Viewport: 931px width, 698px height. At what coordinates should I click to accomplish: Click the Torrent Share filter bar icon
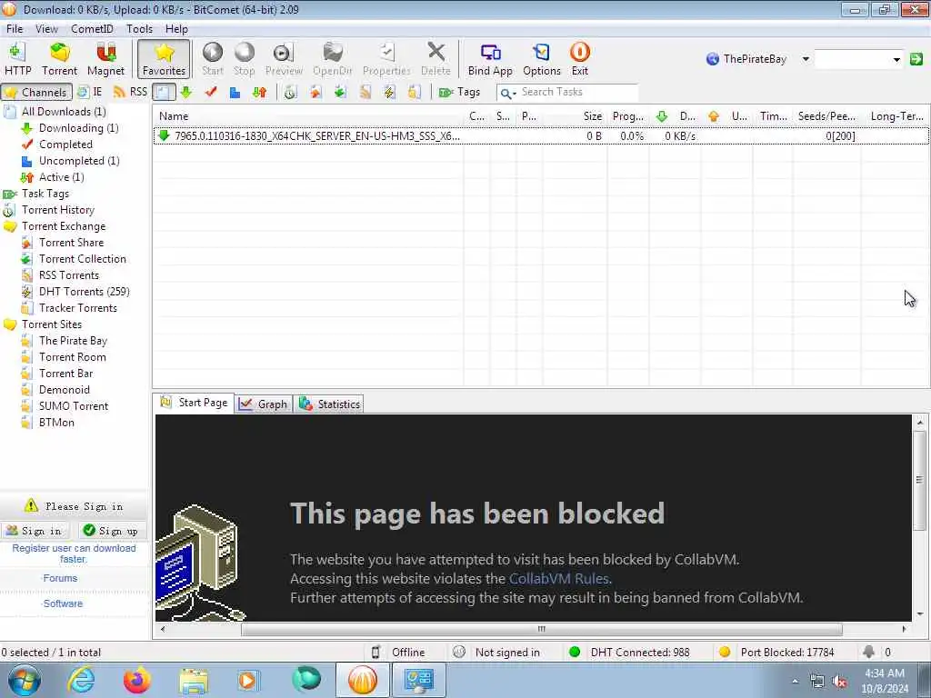pyautogui.click(x=315, y=92)
